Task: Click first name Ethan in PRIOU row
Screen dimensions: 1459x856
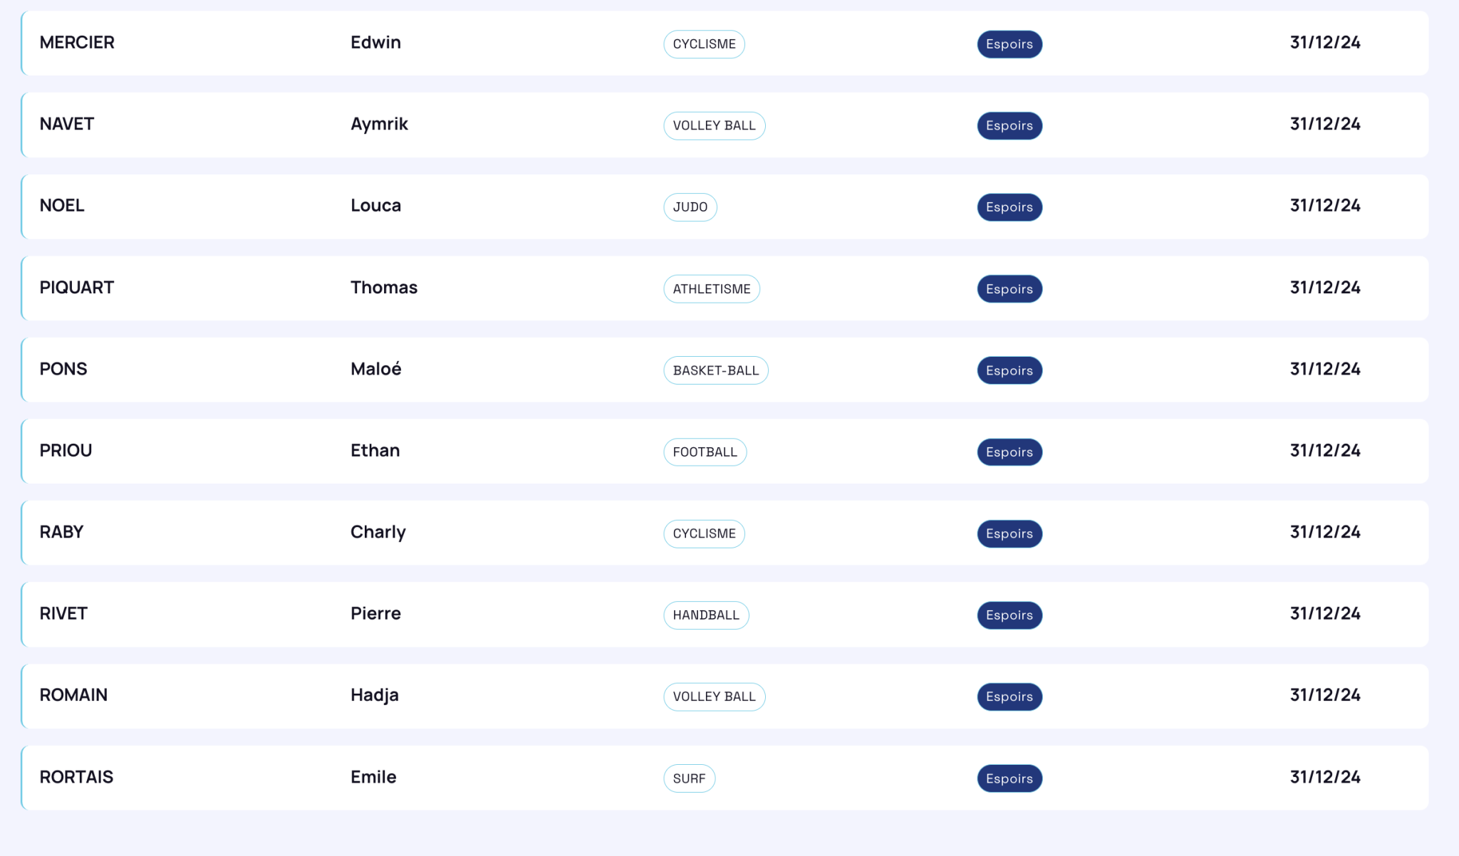Action: pyautogui.click(x=375, y=451)
